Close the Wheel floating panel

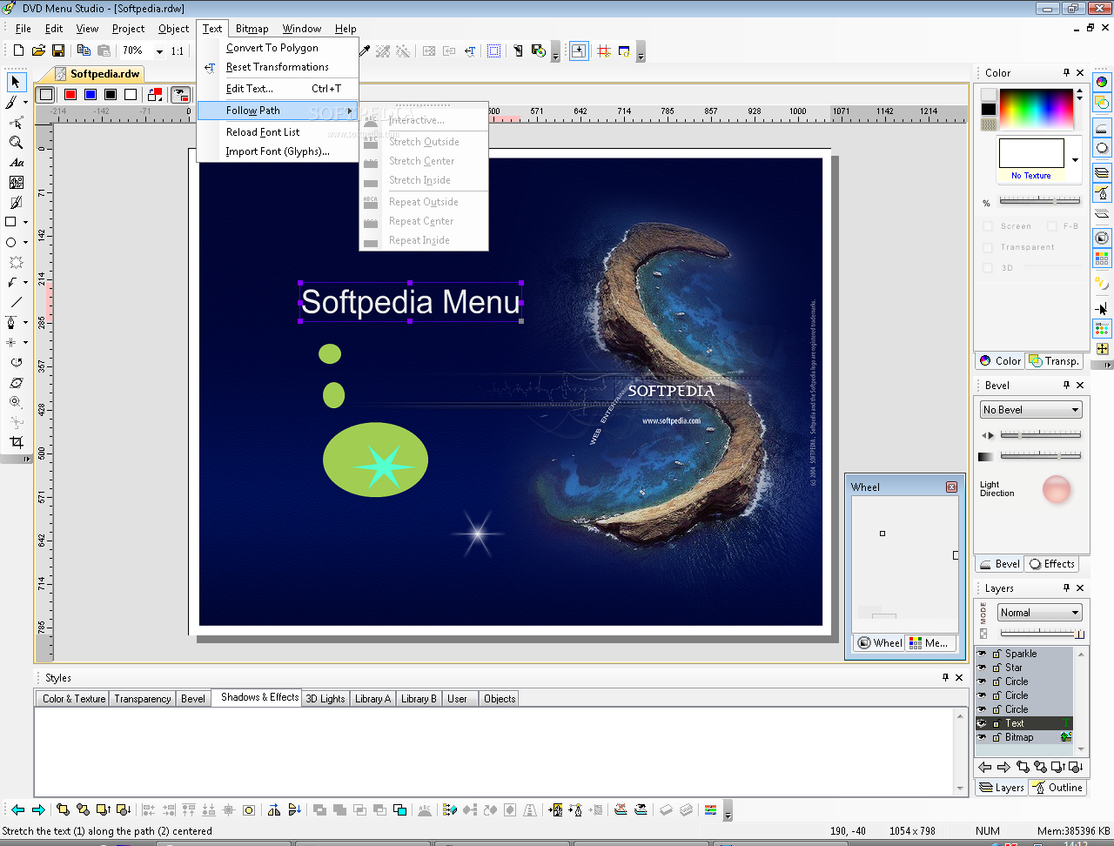[951, 487]
